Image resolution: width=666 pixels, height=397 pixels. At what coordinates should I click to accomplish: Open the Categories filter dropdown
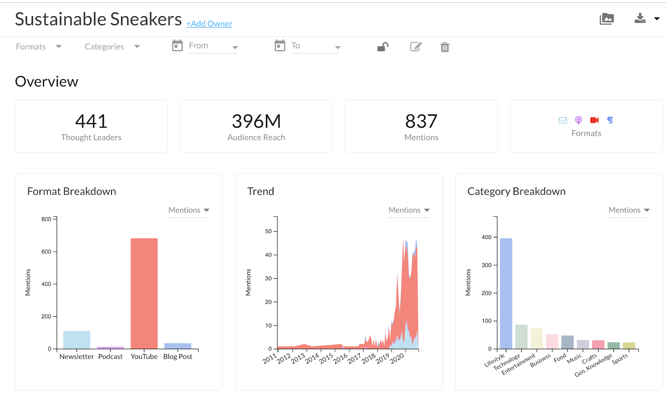pyautogui.click(x=112, y=47)
